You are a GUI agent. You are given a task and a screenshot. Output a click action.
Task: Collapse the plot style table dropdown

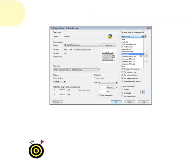142,37
